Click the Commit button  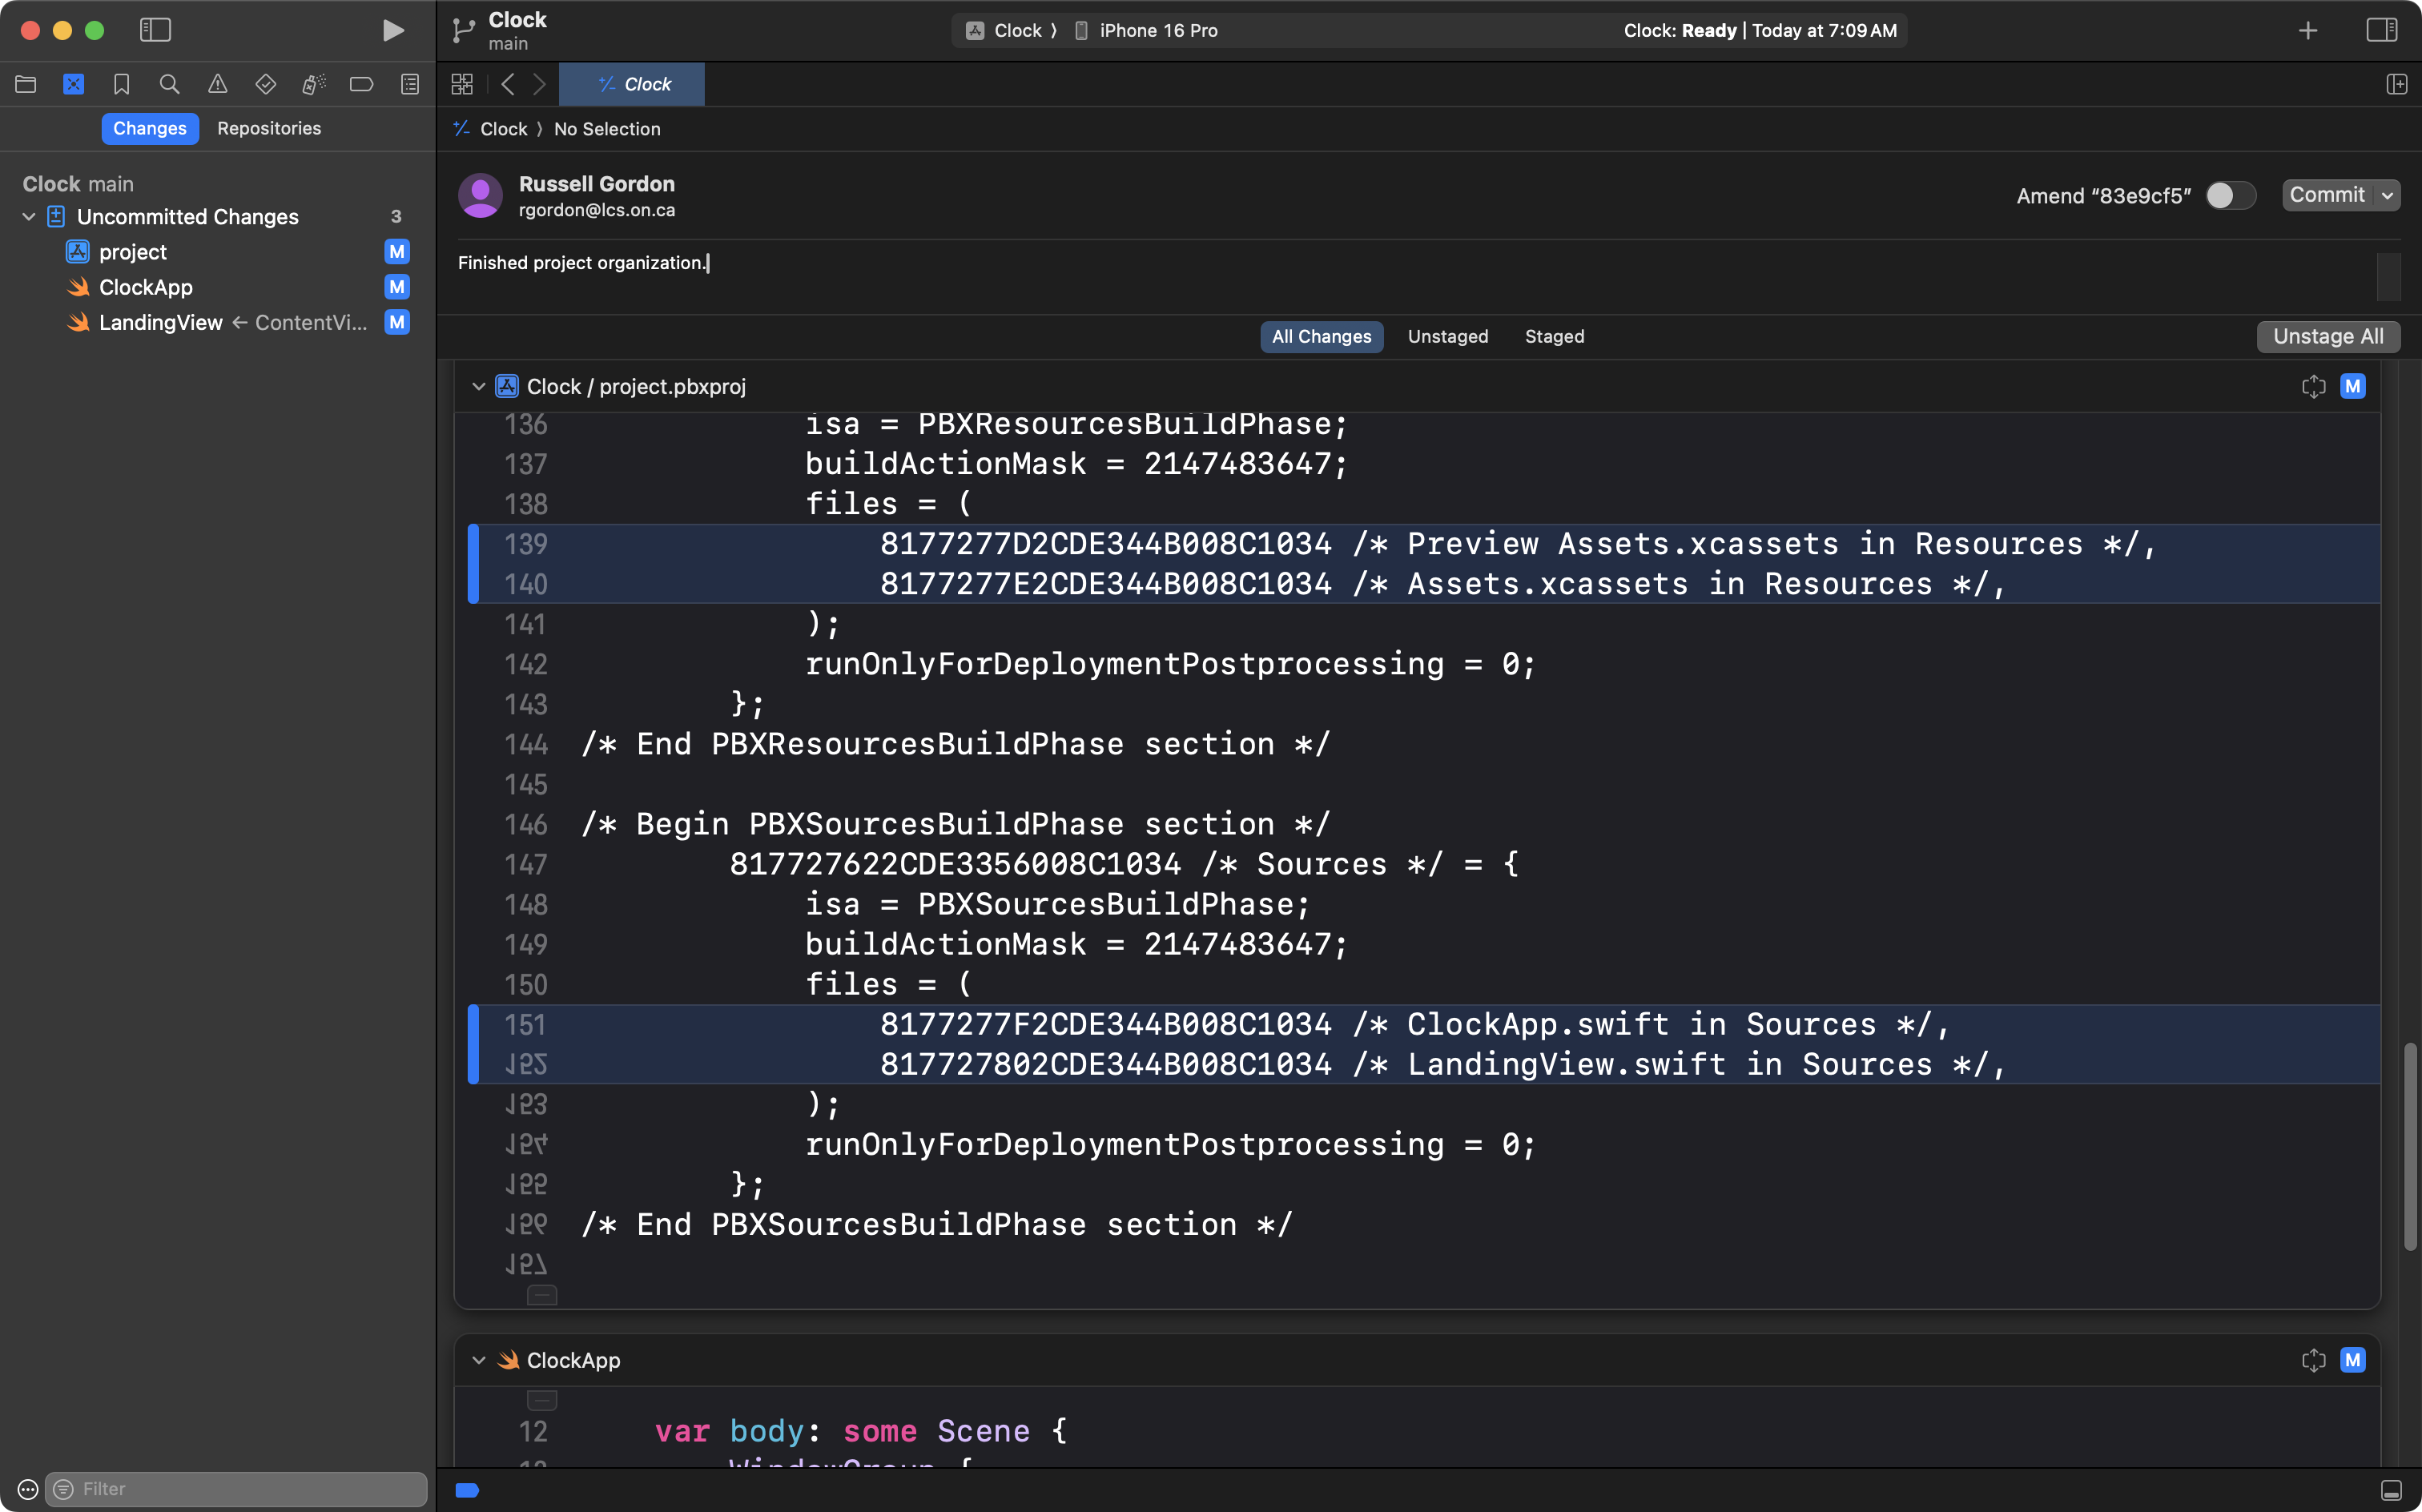[x=2326, y=195]
